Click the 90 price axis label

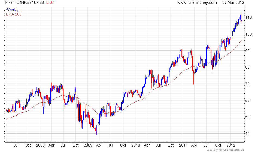[247, 51]
